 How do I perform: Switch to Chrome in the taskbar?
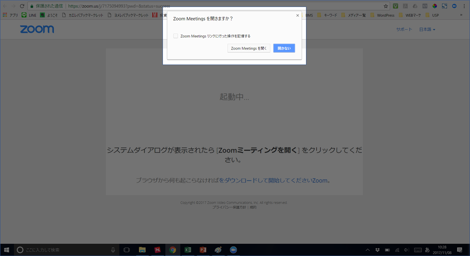172,250
